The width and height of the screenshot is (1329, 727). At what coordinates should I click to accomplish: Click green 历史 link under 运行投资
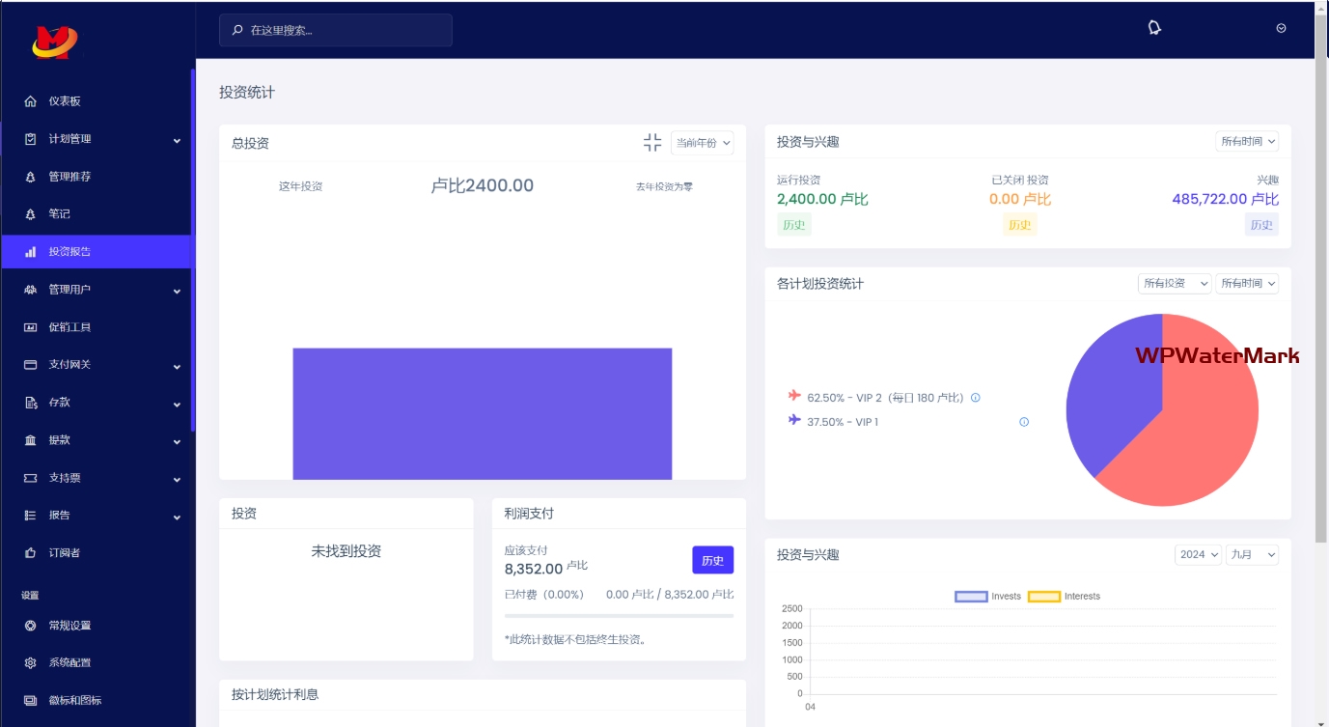(x=793, y=225)
